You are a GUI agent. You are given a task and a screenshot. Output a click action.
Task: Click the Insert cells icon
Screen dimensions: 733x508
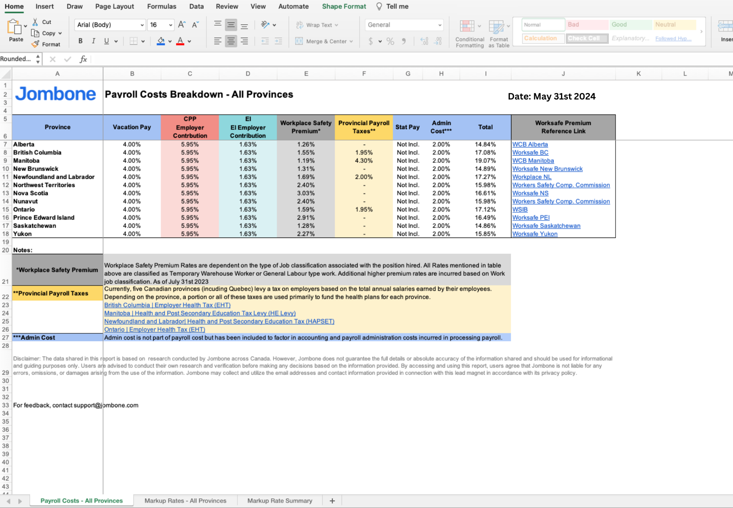click(x=726, y=26)
